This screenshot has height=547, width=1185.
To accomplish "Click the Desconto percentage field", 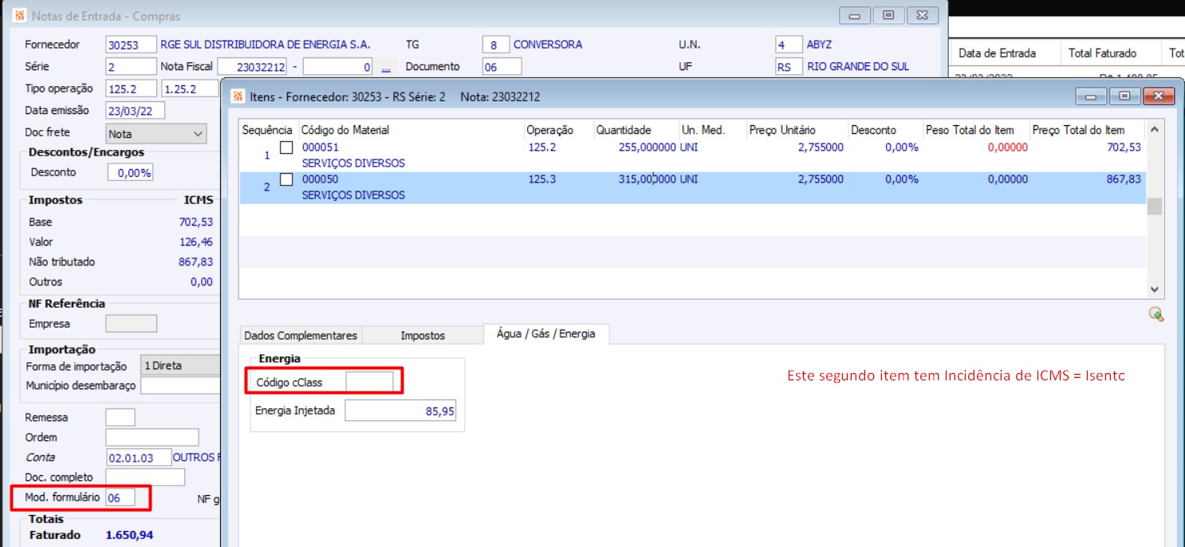I will [130, 172].
